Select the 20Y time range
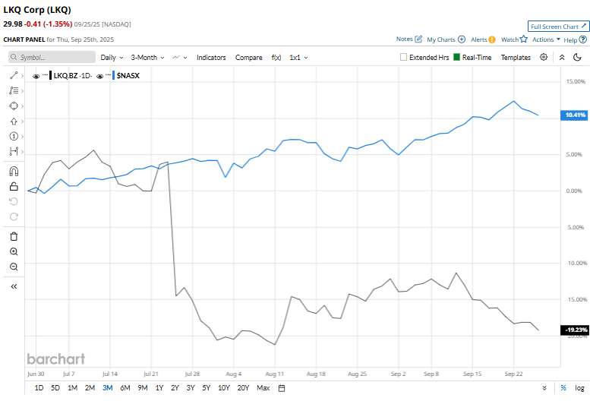Image resolution: width=590 pixels, height=401 pixels. [243, 388]
